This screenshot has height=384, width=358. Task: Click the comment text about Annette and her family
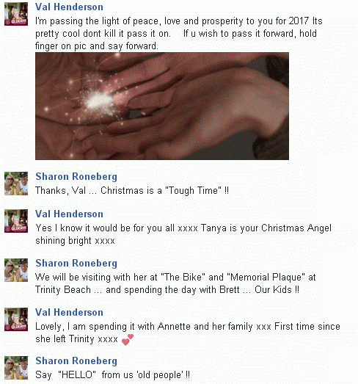(188, 333)
